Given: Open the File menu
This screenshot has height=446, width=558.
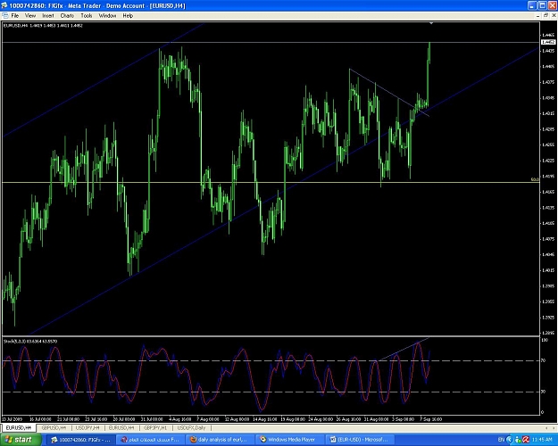Looking at the screenshot, I should pyautogui.click(x=15, y=16).
